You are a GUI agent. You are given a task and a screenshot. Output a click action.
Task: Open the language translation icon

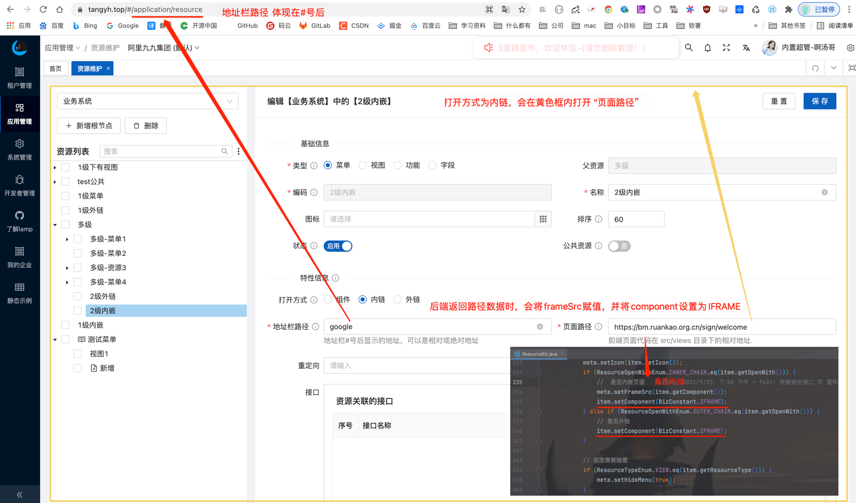pyautogui.click(x=746, y=48)
